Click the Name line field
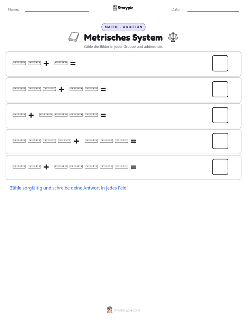 point(57,10)
